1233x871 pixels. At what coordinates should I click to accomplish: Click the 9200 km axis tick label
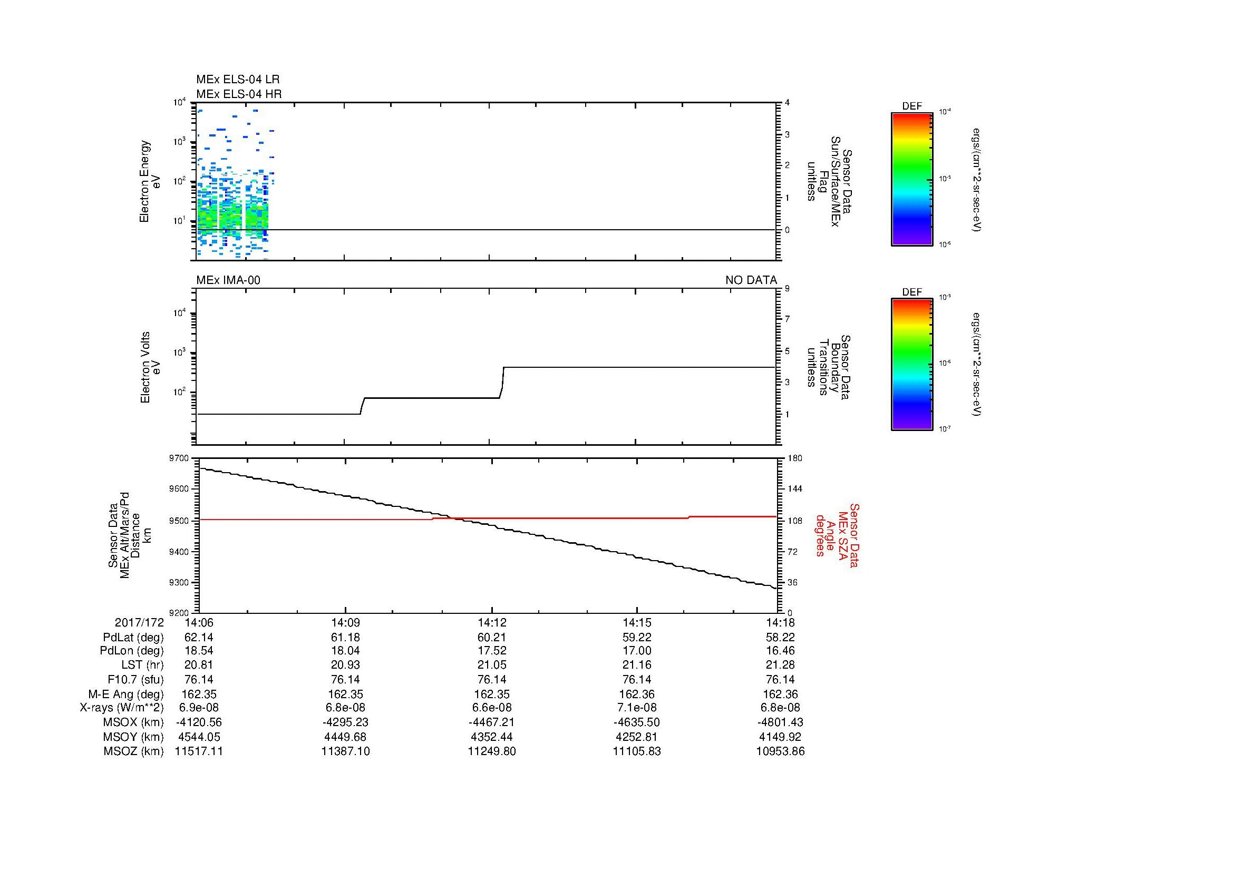point(179,613)
